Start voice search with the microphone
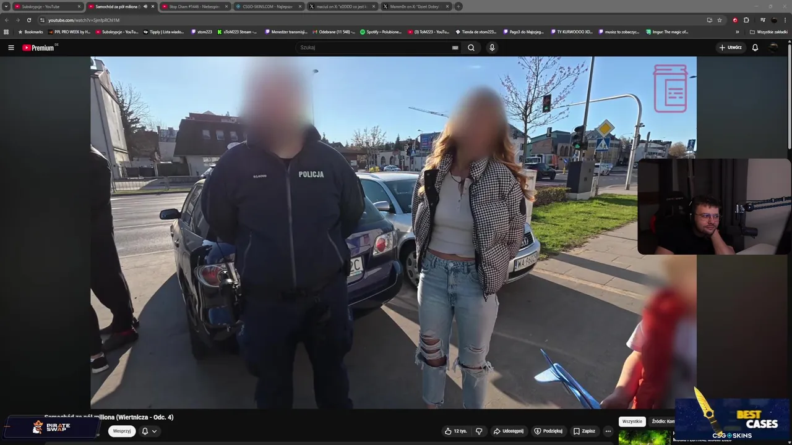This screenshot has width=792, height=445. point(492,48)
